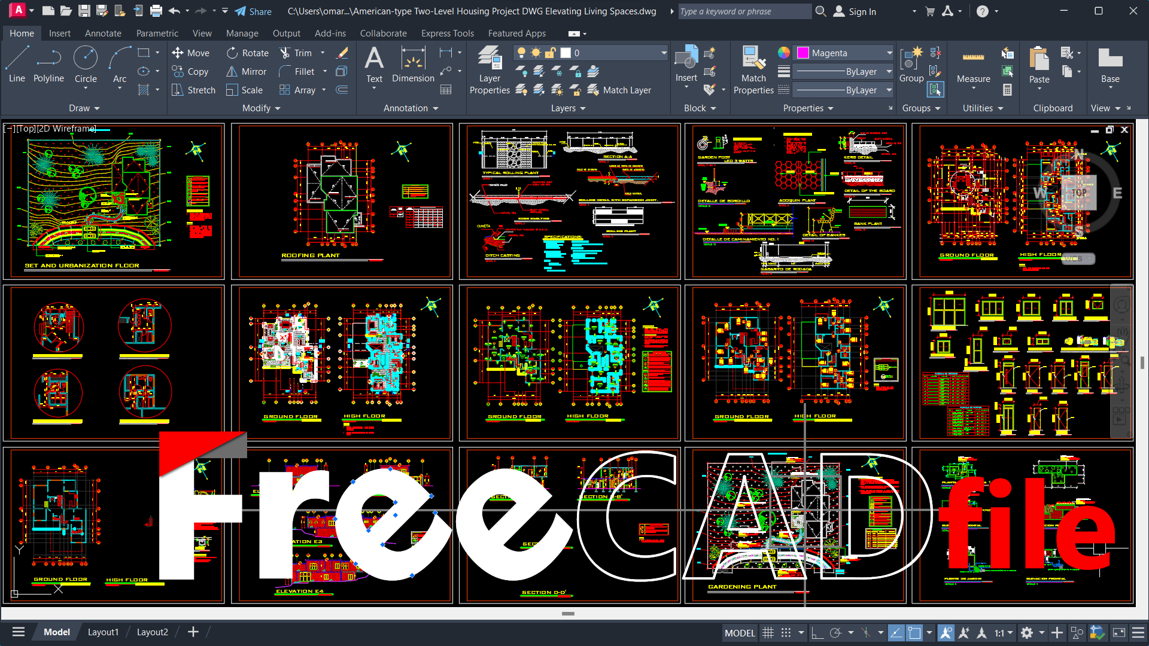Toggle isometric drafting in status bar
This screenshot has width=1149, height=646.
866,632
